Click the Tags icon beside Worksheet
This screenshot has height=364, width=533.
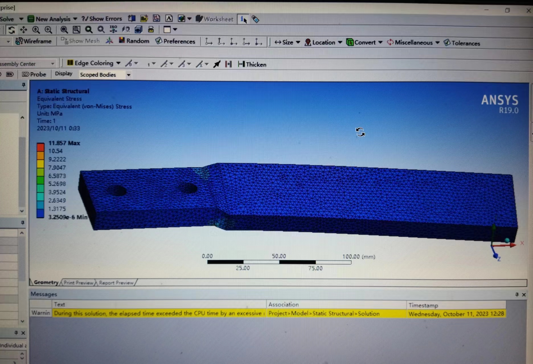tap(255, 19)
